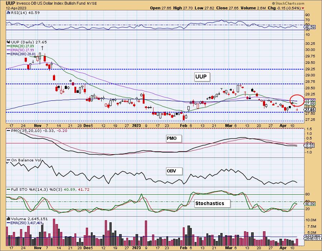
Task: Click the 27.65 last price tag on the axis
Action: pyautogui.click(x=310, y=110)
